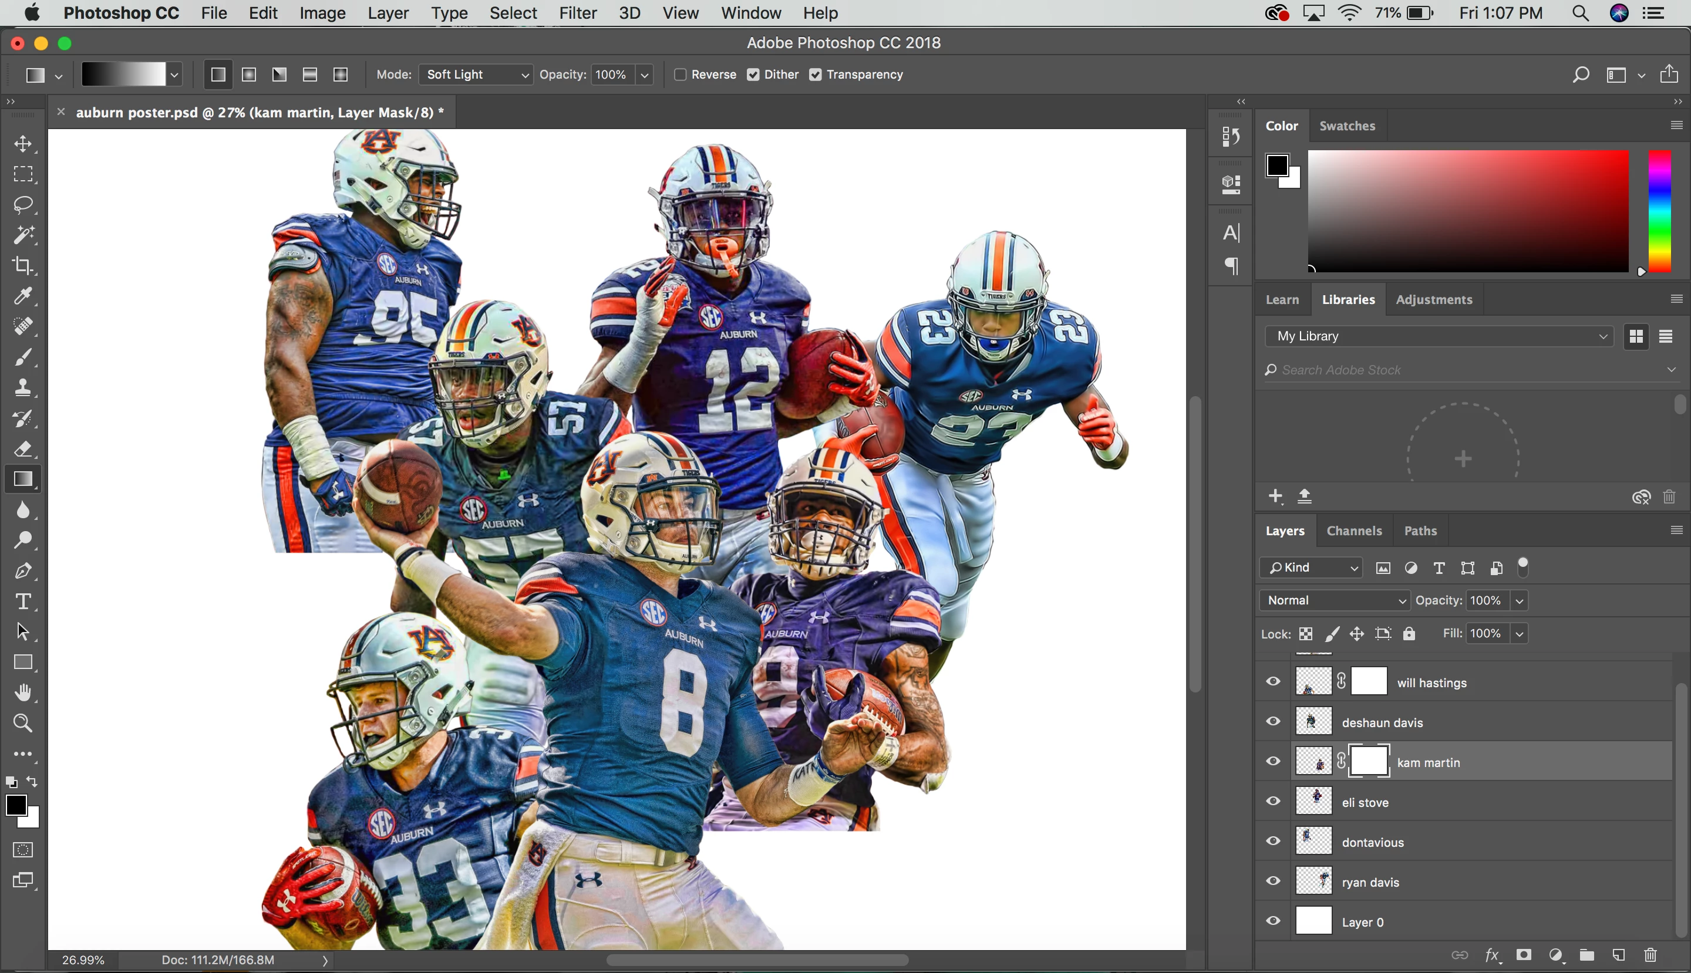Select the Hand tool
The image size is (1691, 973).
[23, 693]
